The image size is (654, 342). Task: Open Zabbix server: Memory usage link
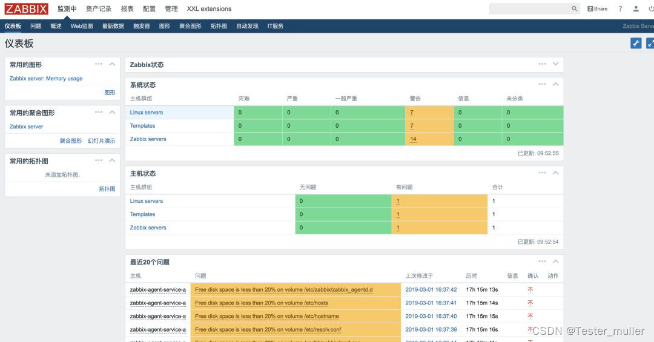[x=46, y=79]
